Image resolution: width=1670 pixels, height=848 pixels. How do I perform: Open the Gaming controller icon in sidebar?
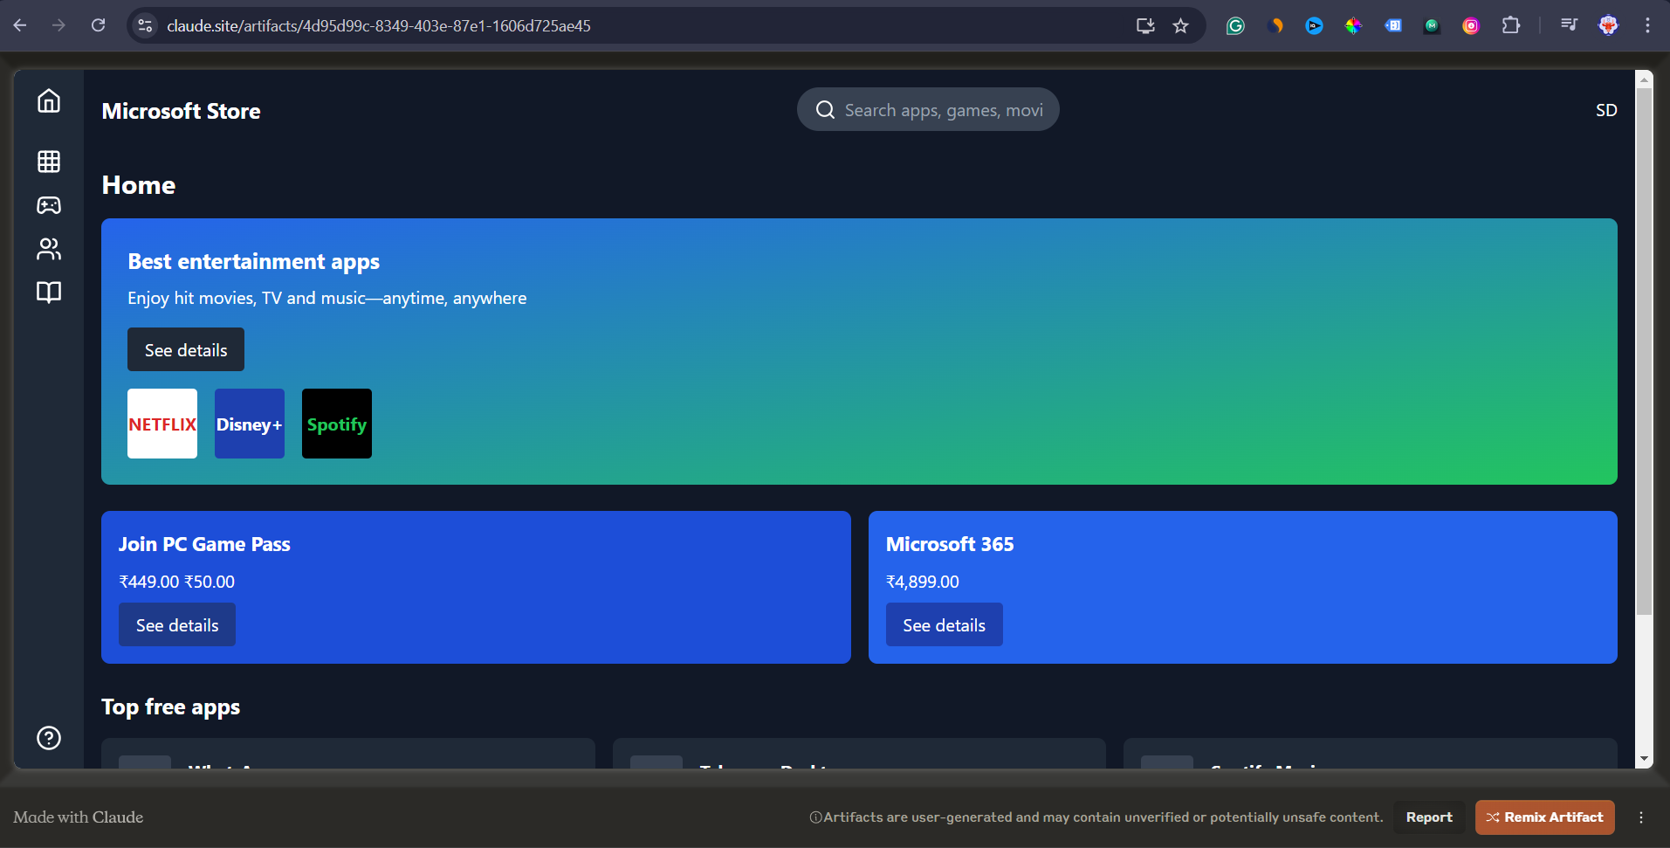[x=49, y=205]
